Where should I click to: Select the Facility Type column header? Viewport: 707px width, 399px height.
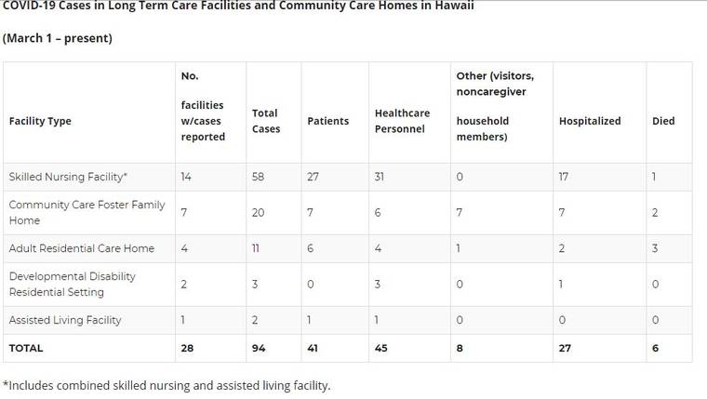click(40, 121)
